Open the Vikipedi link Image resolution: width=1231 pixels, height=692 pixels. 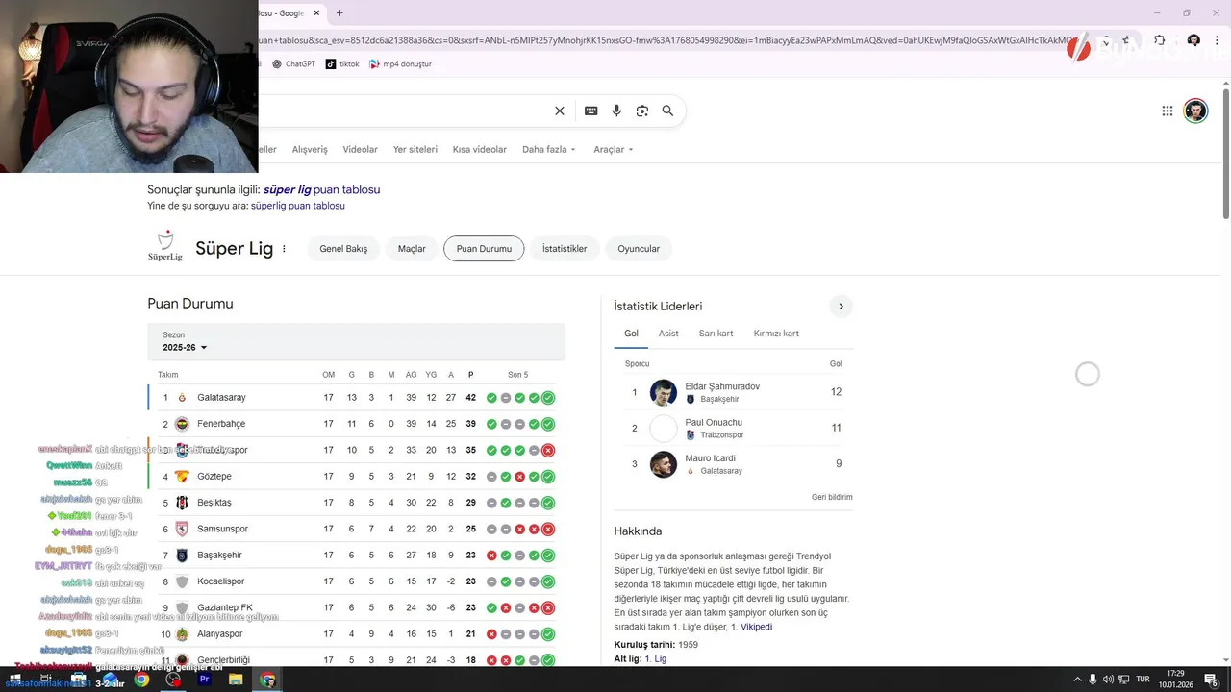click(x=756, y=627)
